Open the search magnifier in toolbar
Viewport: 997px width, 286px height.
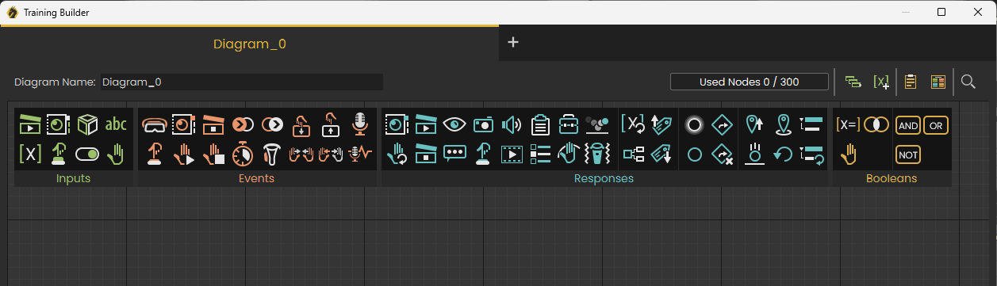[968, 82]
